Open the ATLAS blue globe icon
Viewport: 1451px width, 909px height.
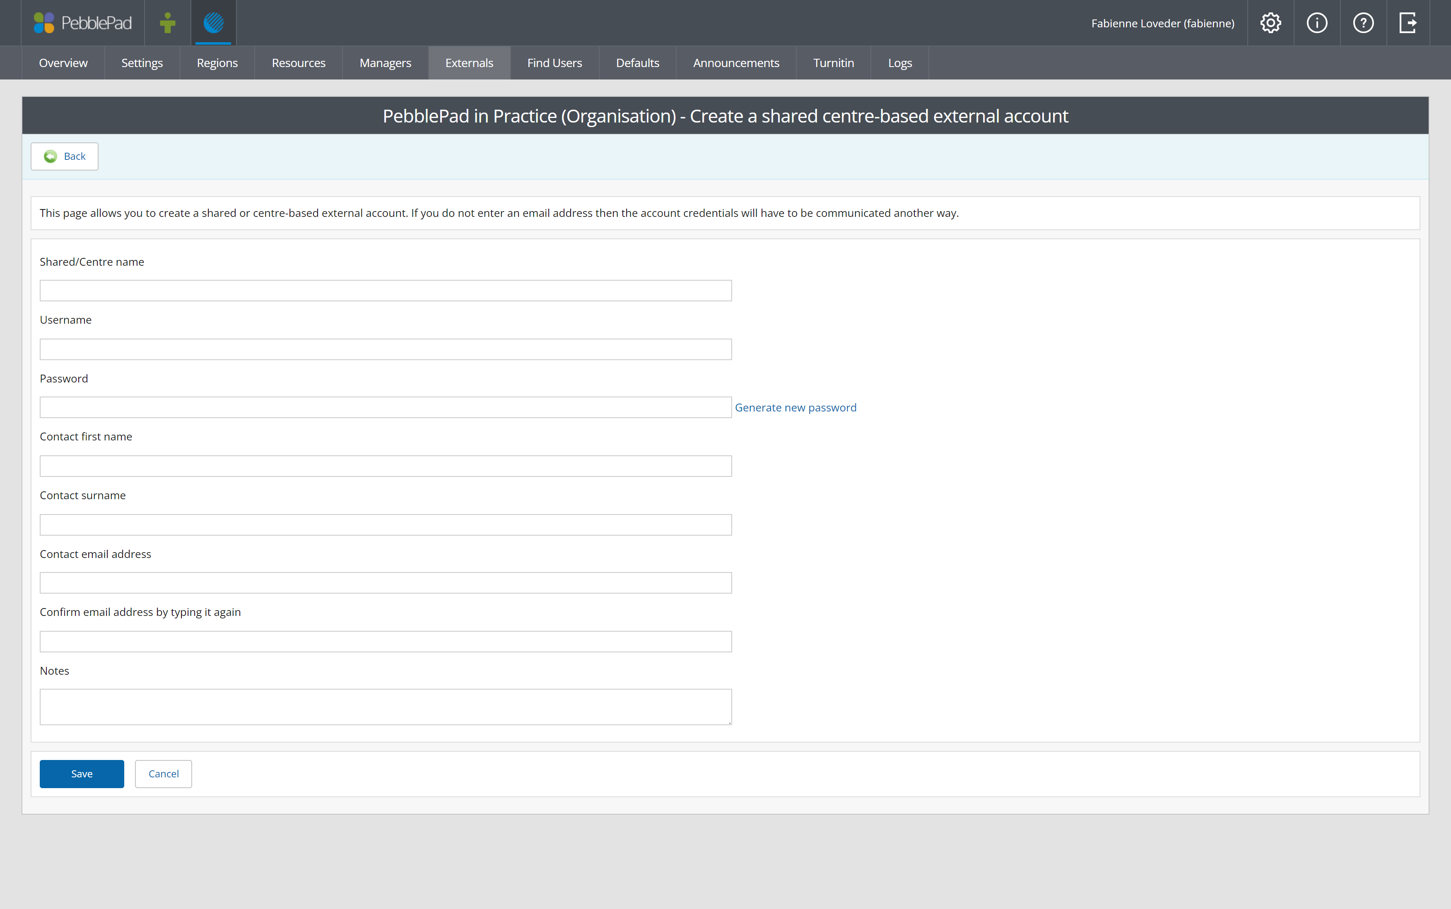214,23
